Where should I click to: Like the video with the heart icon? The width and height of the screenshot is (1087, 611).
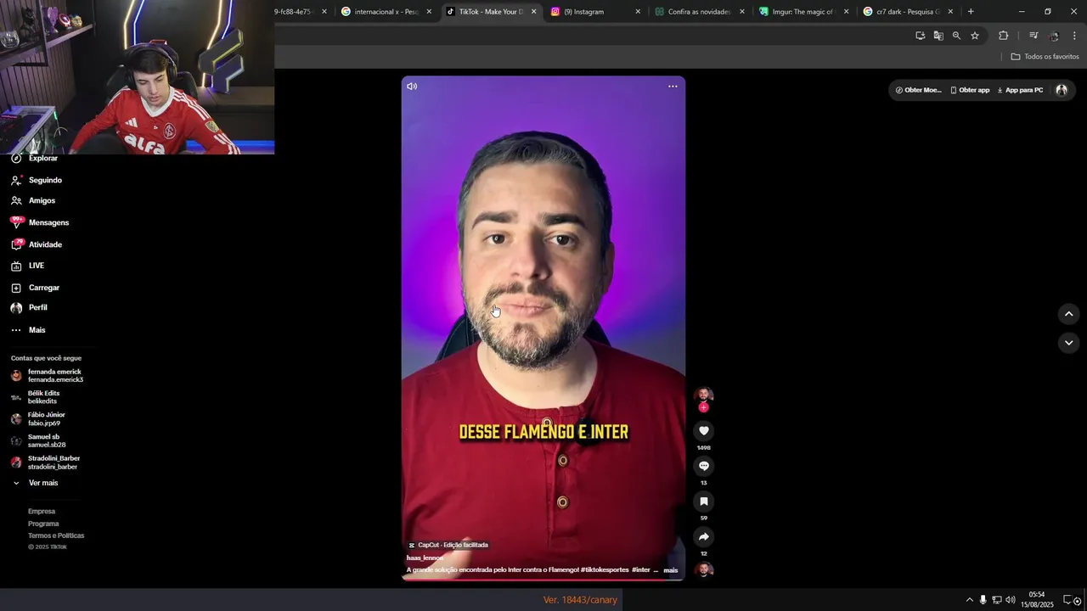point(703,431)
